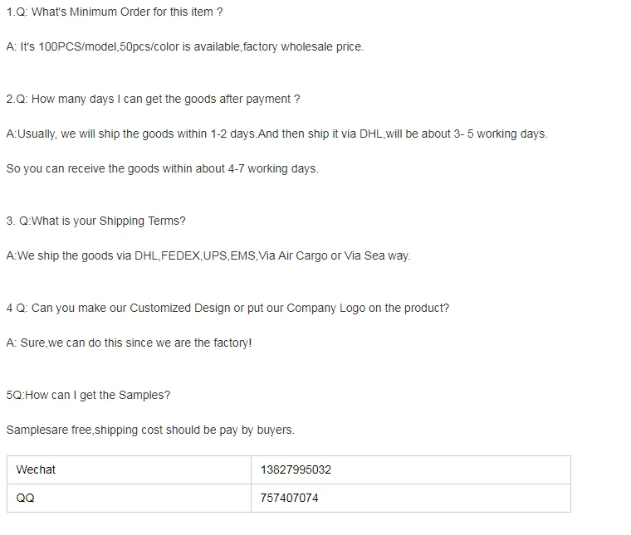Click the answer listing DHL, FEDEX, UPS, EMS

(208, 256)
